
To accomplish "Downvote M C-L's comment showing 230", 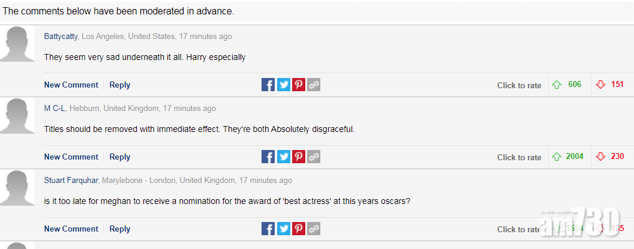I will [600, 157].
